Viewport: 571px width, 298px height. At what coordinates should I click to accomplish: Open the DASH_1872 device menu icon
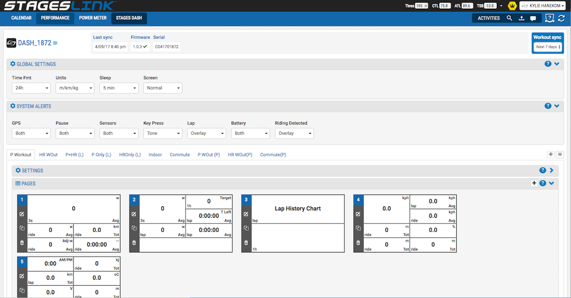(55, 43)
